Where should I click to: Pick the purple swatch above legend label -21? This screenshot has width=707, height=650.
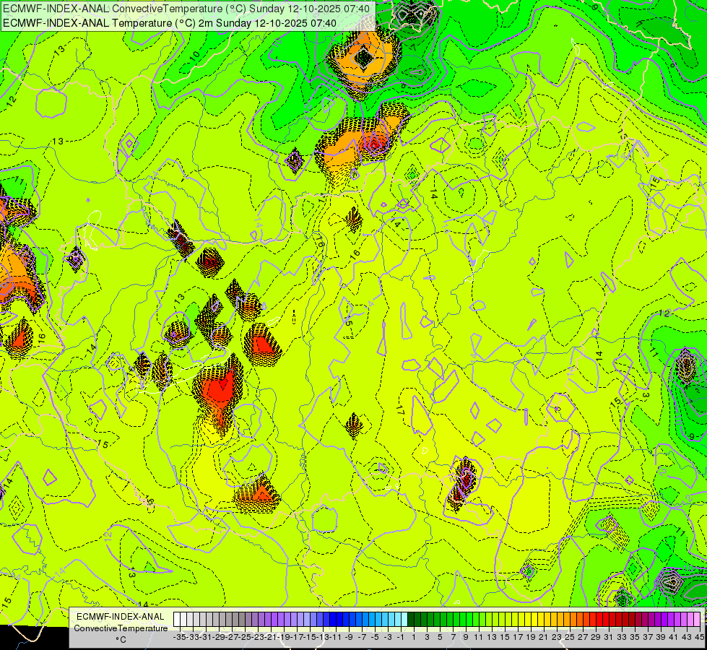point(268,620)
